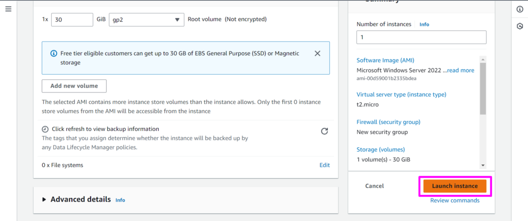Open the info panel icon on the right edge

(x=520, y=10)
